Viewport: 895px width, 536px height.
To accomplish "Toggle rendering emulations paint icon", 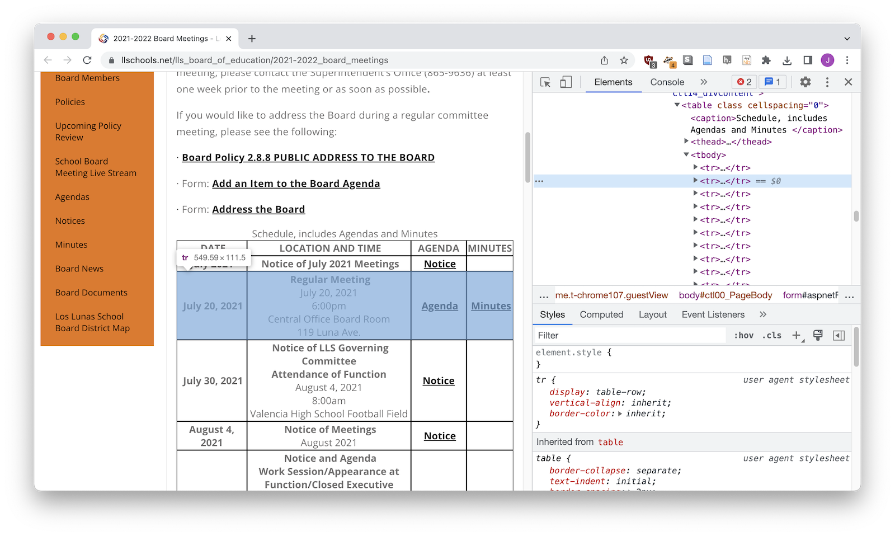I will coord(818,335).
